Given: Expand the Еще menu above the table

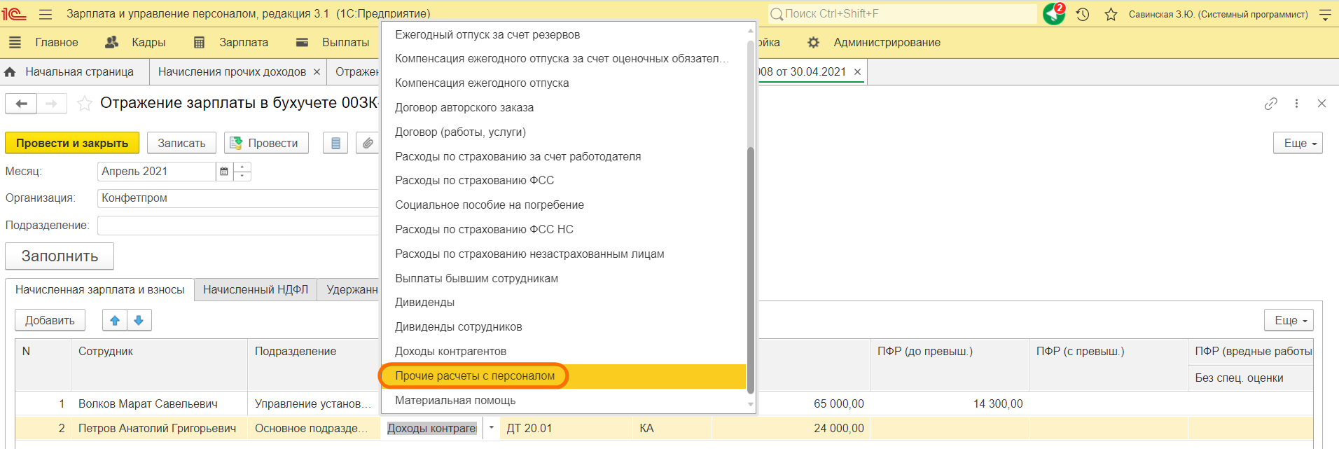Looking at the screenshot, I should [1289, 320].
